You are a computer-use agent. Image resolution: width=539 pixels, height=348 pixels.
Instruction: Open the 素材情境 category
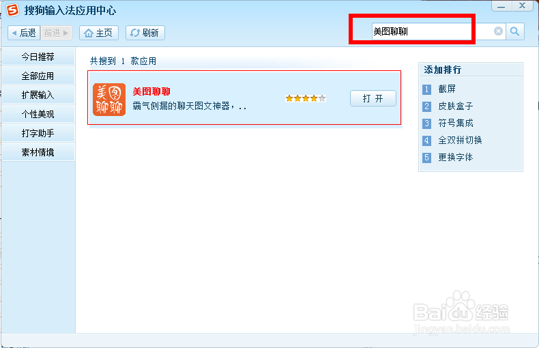(38, 152)
